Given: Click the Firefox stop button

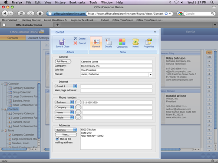Looking at the screenshot, I should coord(31,13).
